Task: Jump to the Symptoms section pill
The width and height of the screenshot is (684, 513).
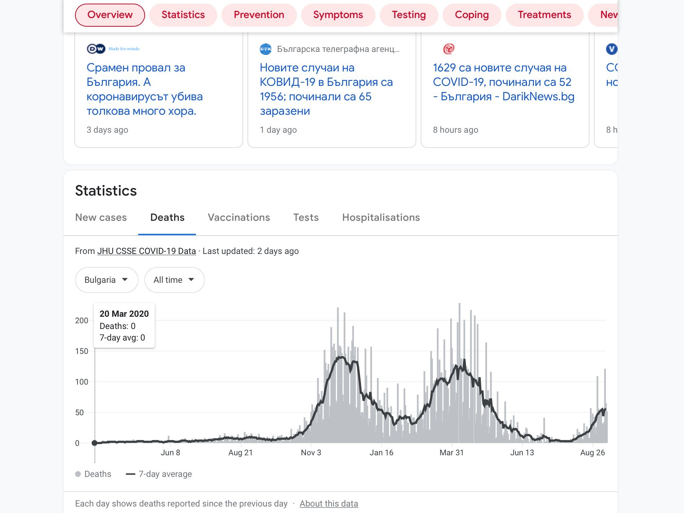Action: click(x=338, y=15)
